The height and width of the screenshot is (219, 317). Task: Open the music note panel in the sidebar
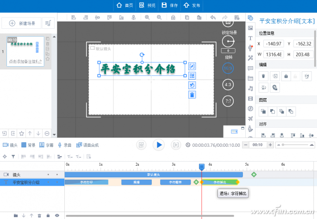(250, 88)
